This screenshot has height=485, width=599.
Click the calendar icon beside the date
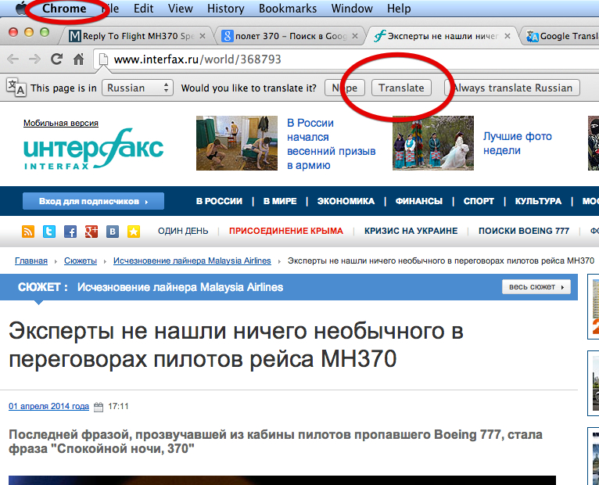pos(99,407)
